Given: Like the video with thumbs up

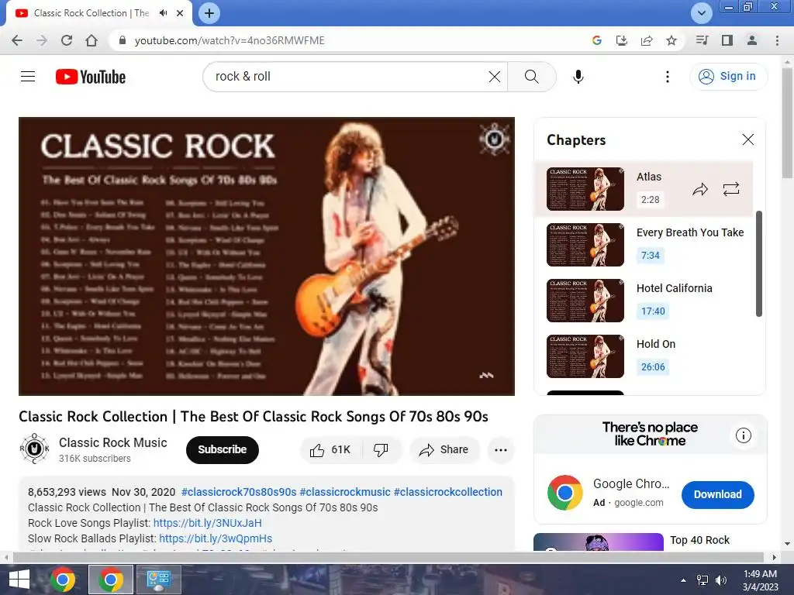Looking at the screenshot, I should (330, 450).
